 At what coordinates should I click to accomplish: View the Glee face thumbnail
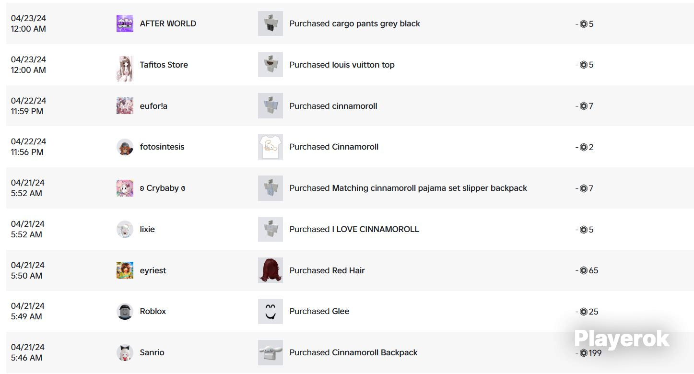(271, 312)
